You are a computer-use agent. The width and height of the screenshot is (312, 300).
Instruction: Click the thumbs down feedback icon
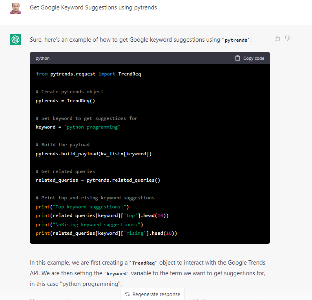288,39
